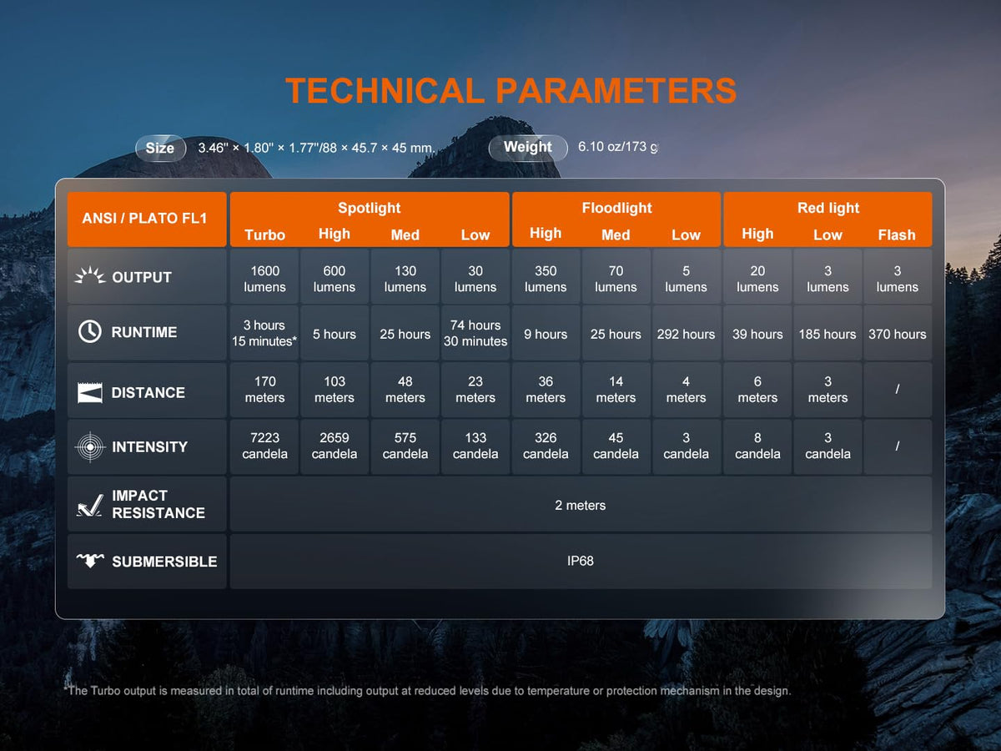The width and height of the screenshot is (1001, 751).
Task: Select the 23 meters distance cell
Action: tap(475, 390)
